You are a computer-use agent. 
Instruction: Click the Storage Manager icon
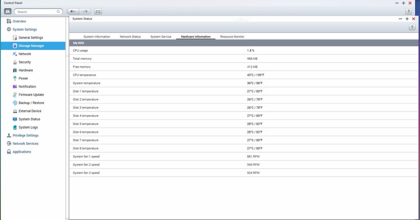pyautogui.click(x=15, y=45)
